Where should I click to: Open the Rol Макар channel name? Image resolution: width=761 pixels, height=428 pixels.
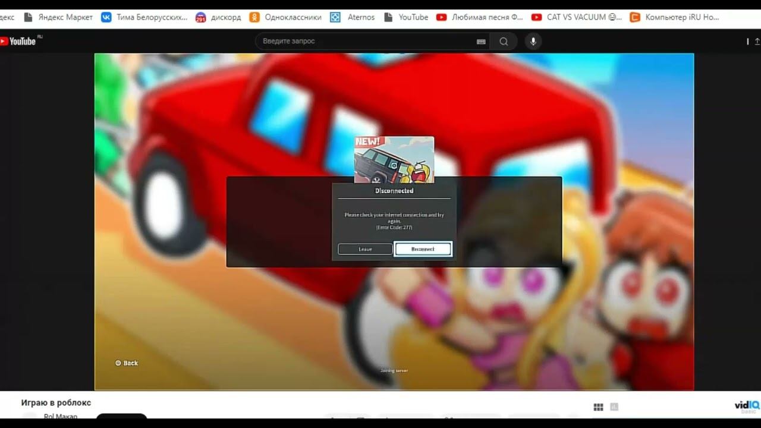(60, 416)
